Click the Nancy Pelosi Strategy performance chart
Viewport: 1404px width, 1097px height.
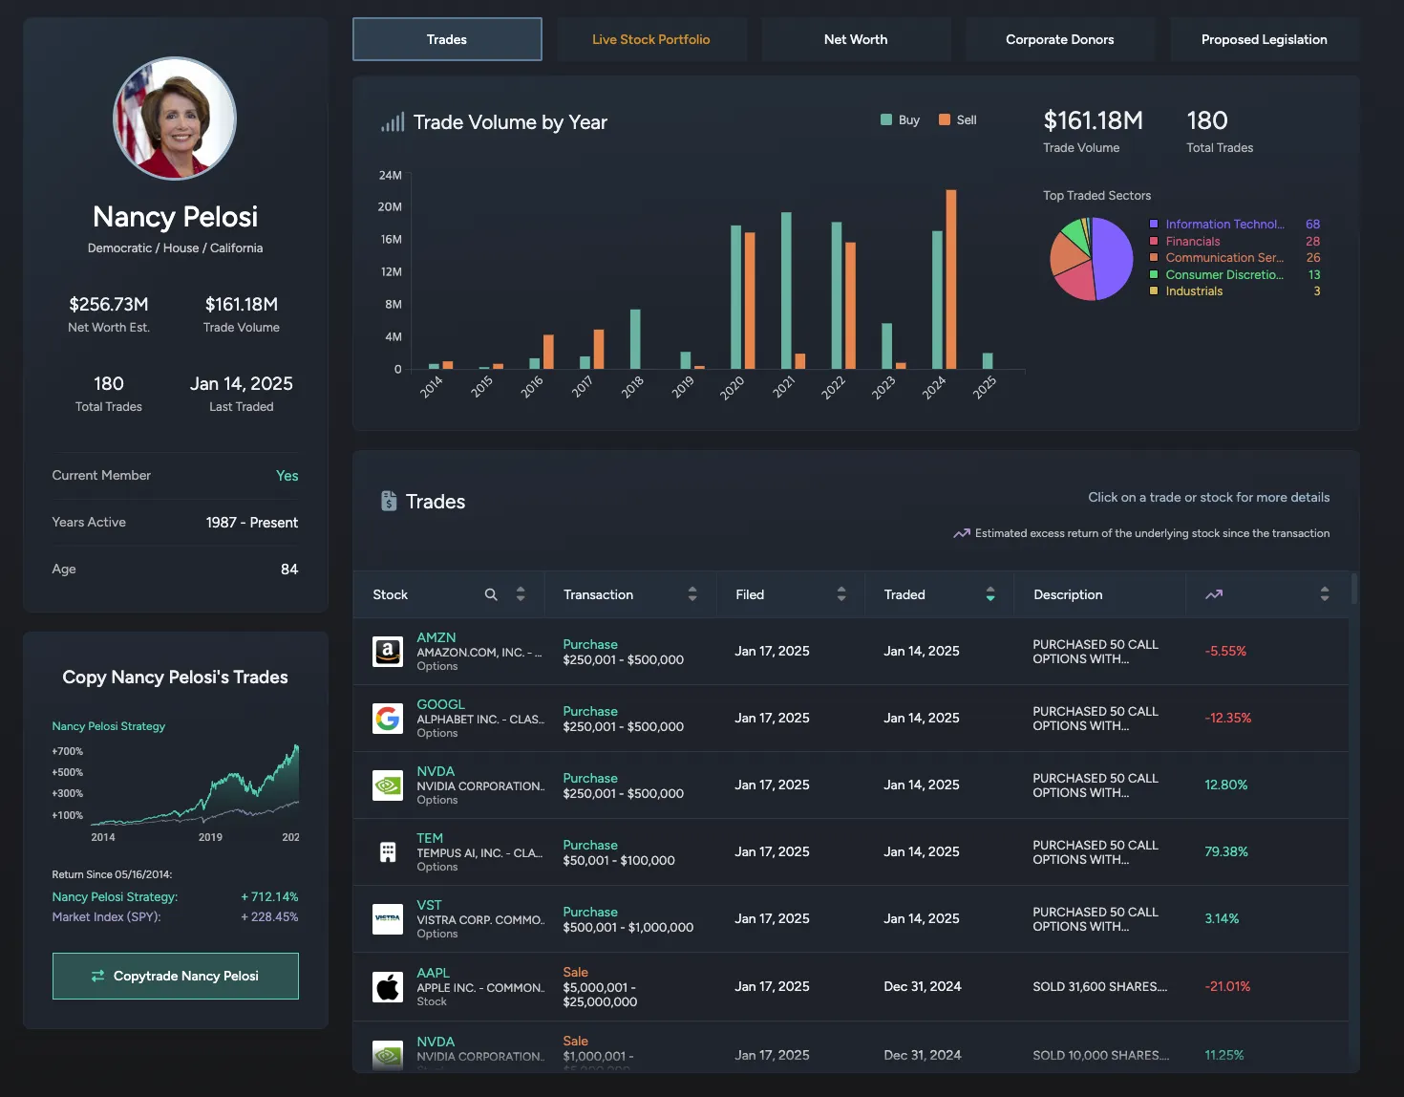[195, 785]
